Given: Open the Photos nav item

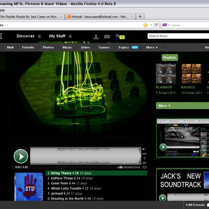Looking at the screenshot, I should (48, 47).
